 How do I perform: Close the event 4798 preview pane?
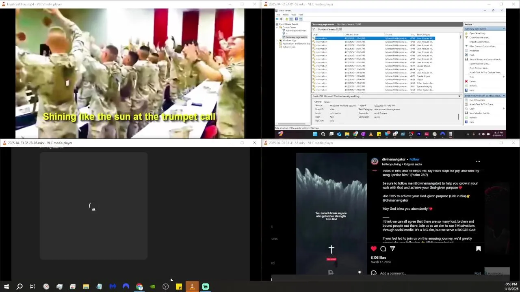tap(459, 96)
